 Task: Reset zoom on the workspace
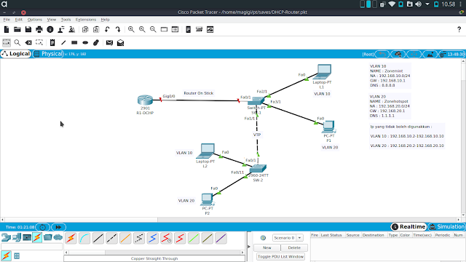point(142,29)
